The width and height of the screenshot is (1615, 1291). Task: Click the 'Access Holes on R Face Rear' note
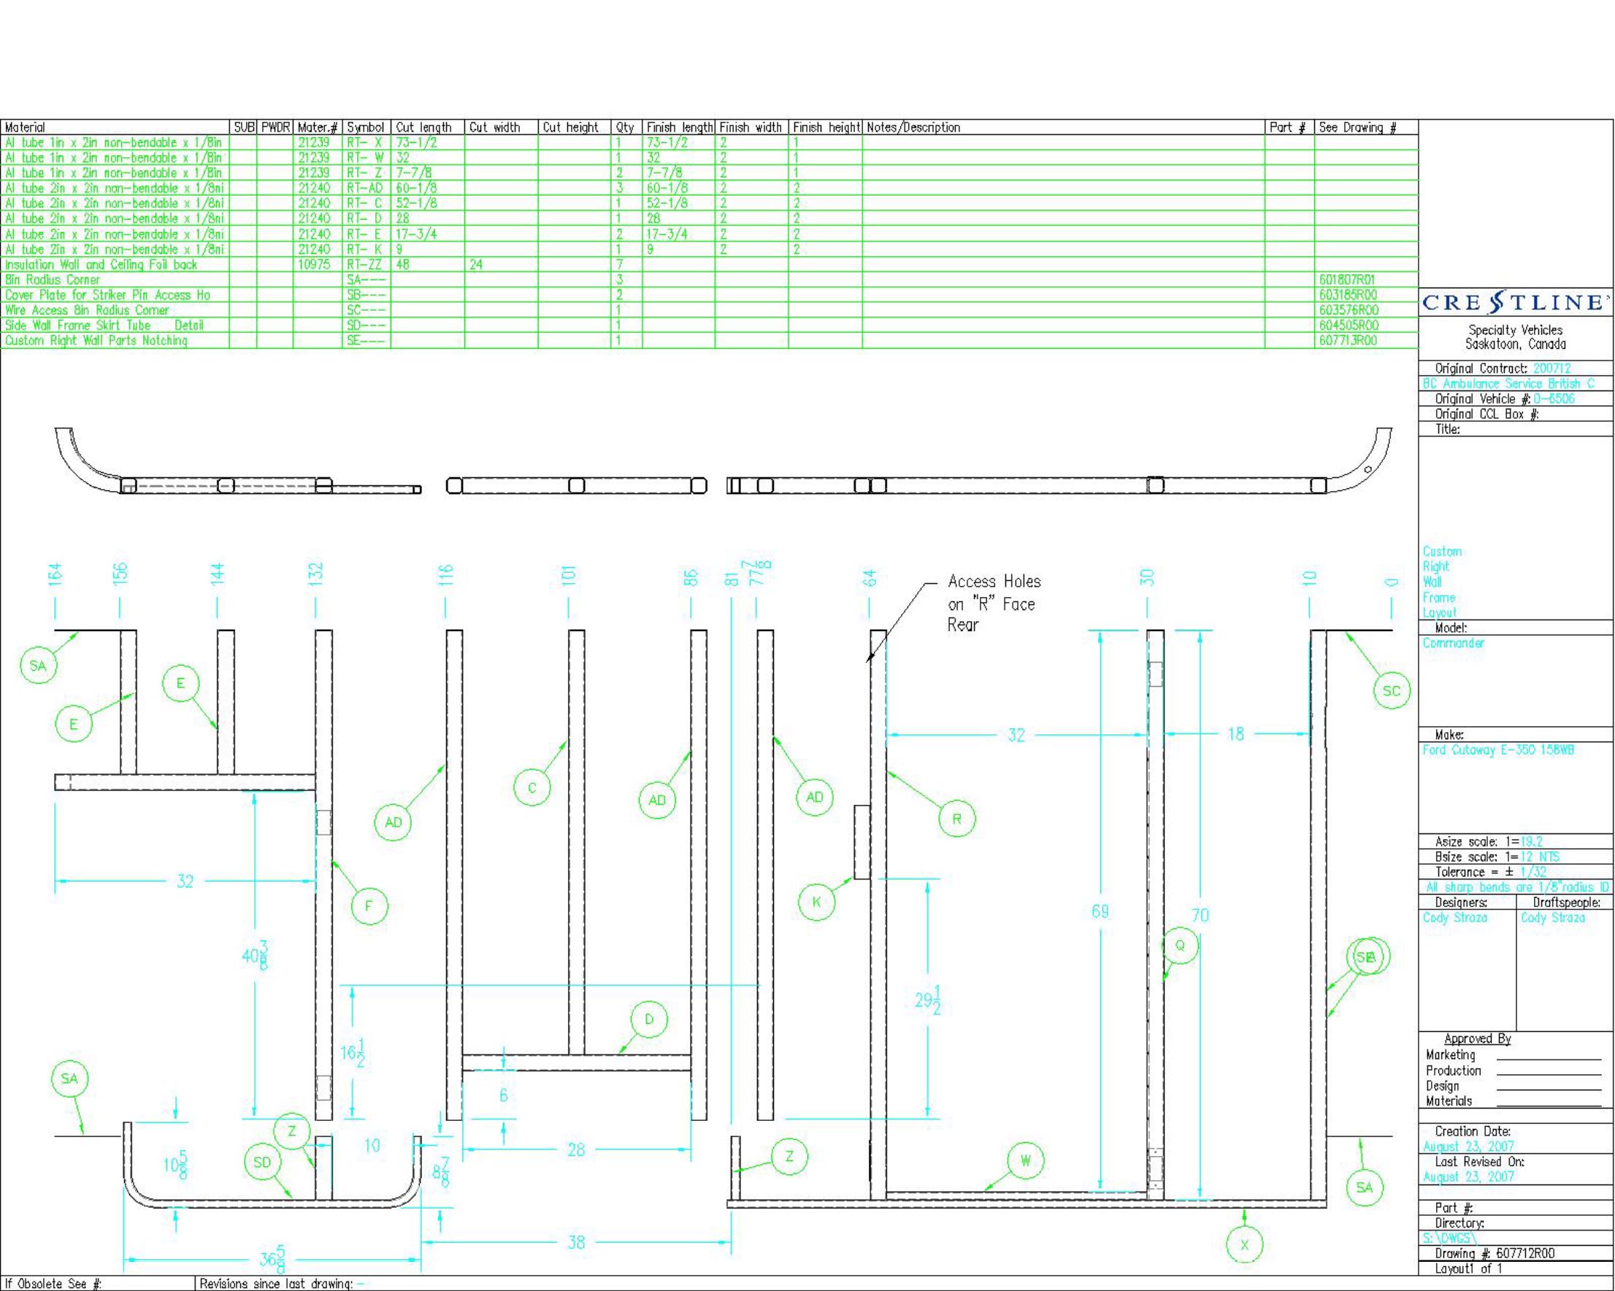tap(994, 603)
